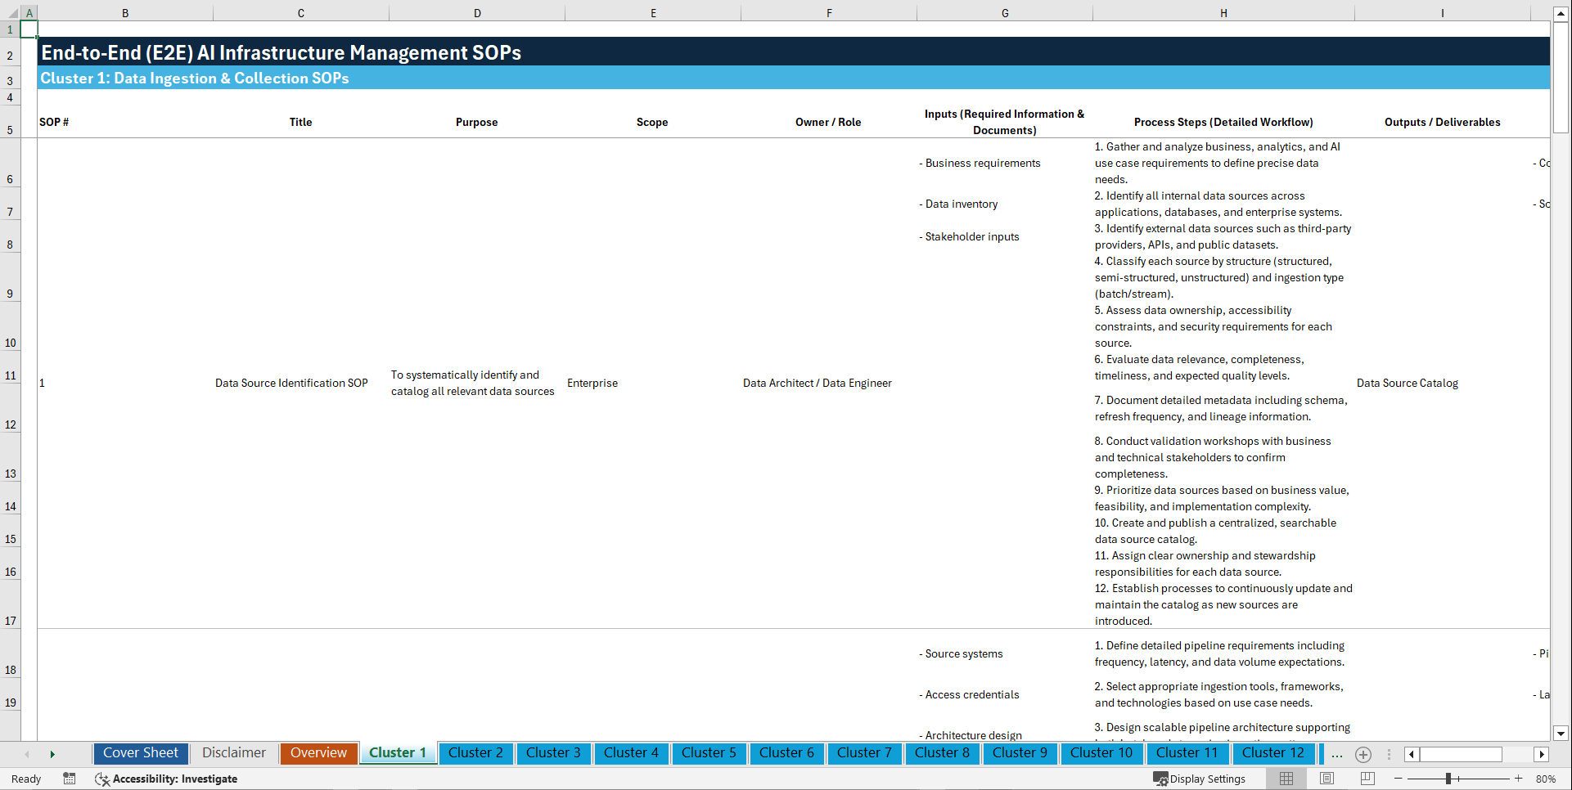The height and width of the screenshot is (790, 1572).
Task: Open Page Break Preview via its icon
Action: tap(1364, 779)
